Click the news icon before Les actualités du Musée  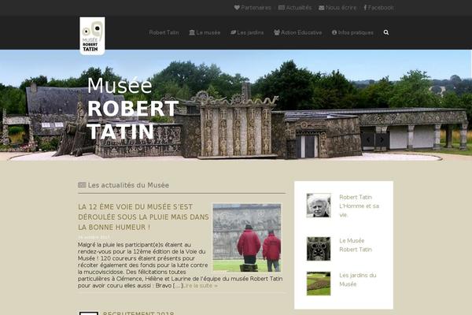pos(82,185)
